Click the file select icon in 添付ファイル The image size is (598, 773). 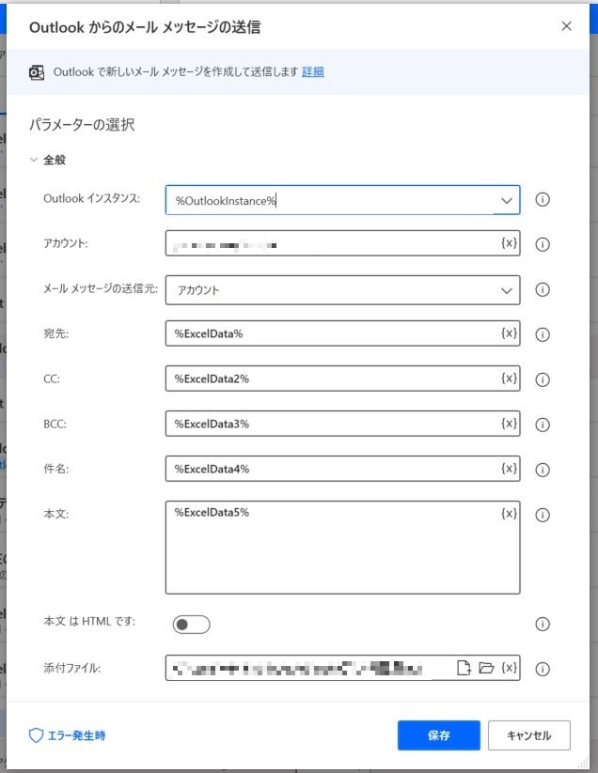(464, 668)
